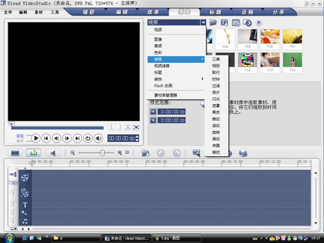324x243 pixels.
Task: Click the cut clip scissors icon
Action: tap(128, 127)
